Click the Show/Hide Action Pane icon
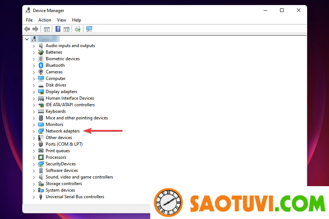The image size is (329, 219). [67, 29]
